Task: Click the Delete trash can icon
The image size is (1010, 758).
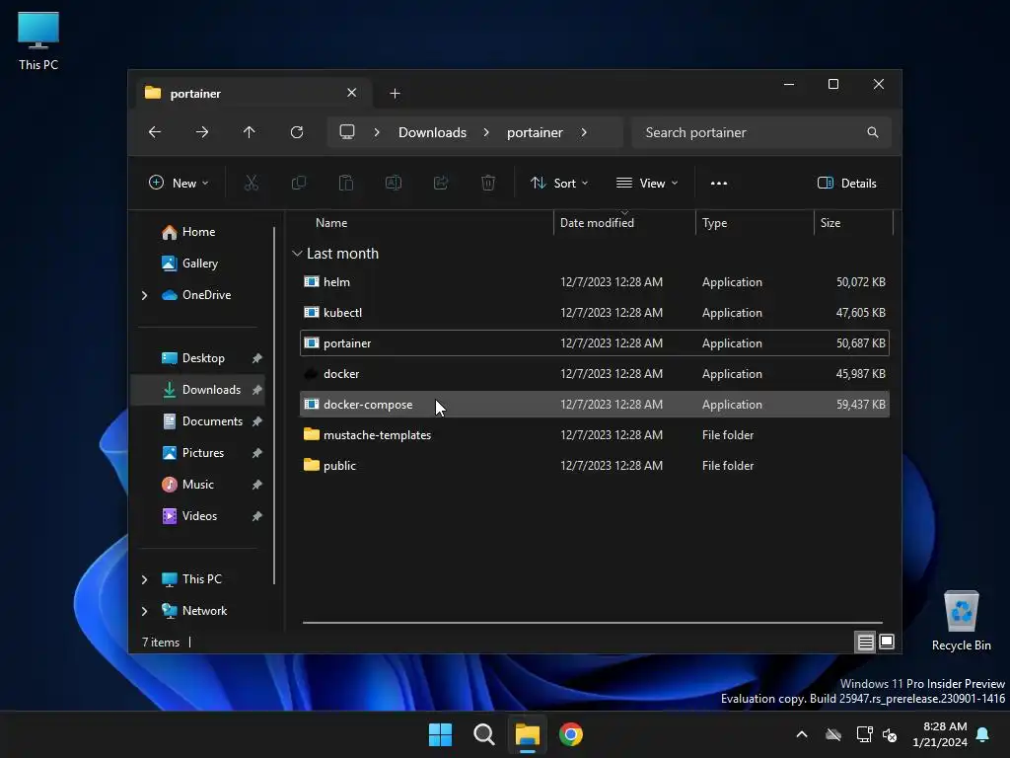Action: click(488, 183)
